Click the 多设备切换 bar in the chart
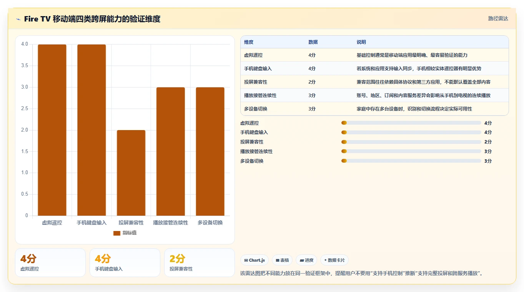 [210, 152]
